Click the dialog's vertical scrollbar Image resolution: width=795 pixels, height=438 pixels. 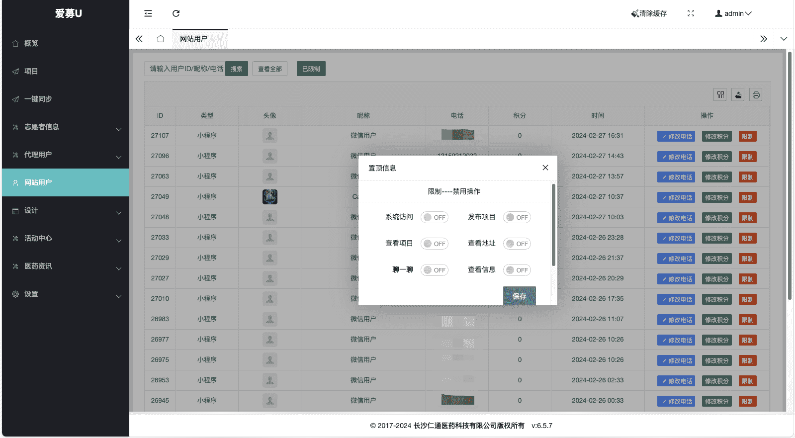click(x=553, y=225)
